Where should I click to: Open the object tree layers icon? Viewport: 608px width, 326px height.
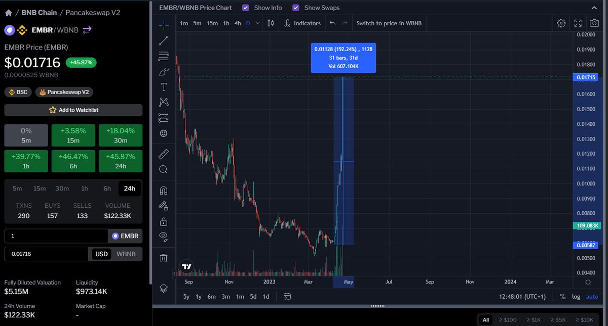[x=164, y=288]
